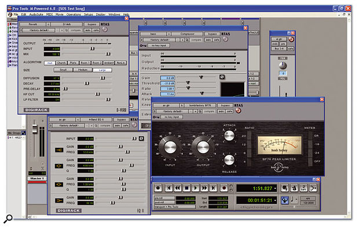This screenshot has height=227, width=359.
Task: Bypass the 4-Band EQ II plug-in
Action: [122, 120]
